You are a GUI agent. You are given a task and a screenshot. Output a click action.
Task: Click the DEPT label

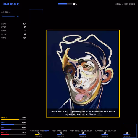pyautogui.click(x=4, y=24)
